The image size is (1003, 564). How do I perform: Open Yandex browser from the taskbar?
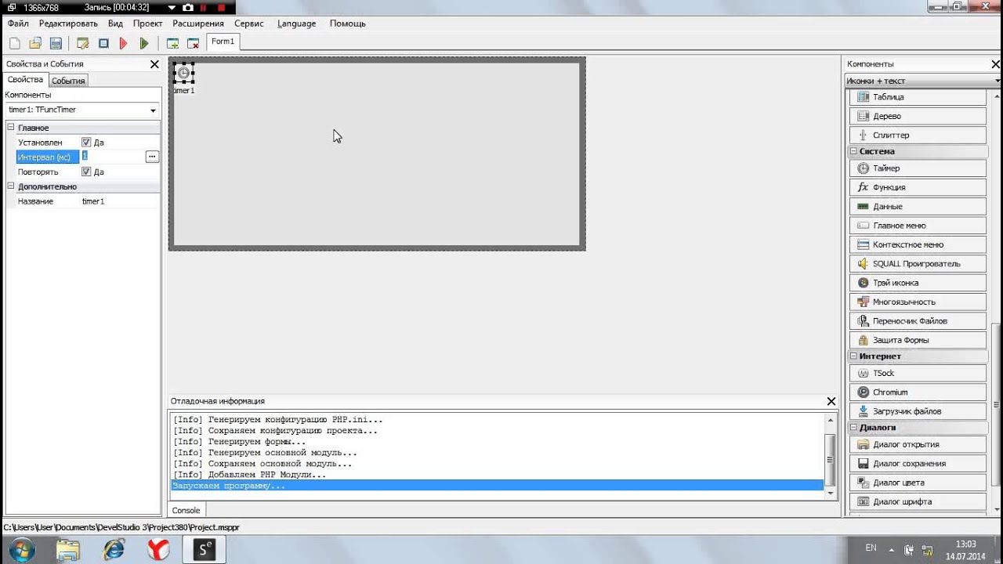click(159, 550)
